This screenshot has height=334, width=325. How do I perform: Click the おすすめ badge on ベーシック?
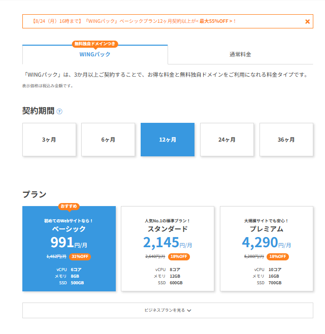click(x=69, y=206)
